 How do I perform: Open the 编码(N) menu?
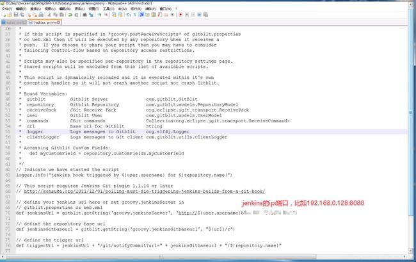click(65, 9)
